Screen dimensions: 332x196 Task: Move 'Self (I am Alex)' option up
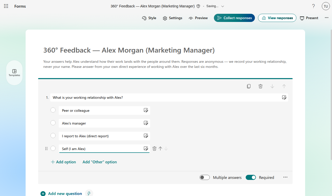click(160, 149)
